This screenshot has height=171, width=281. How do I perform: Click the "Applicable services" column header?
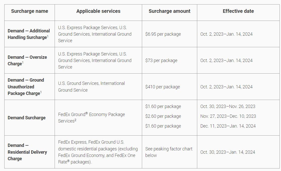(98, 11)
